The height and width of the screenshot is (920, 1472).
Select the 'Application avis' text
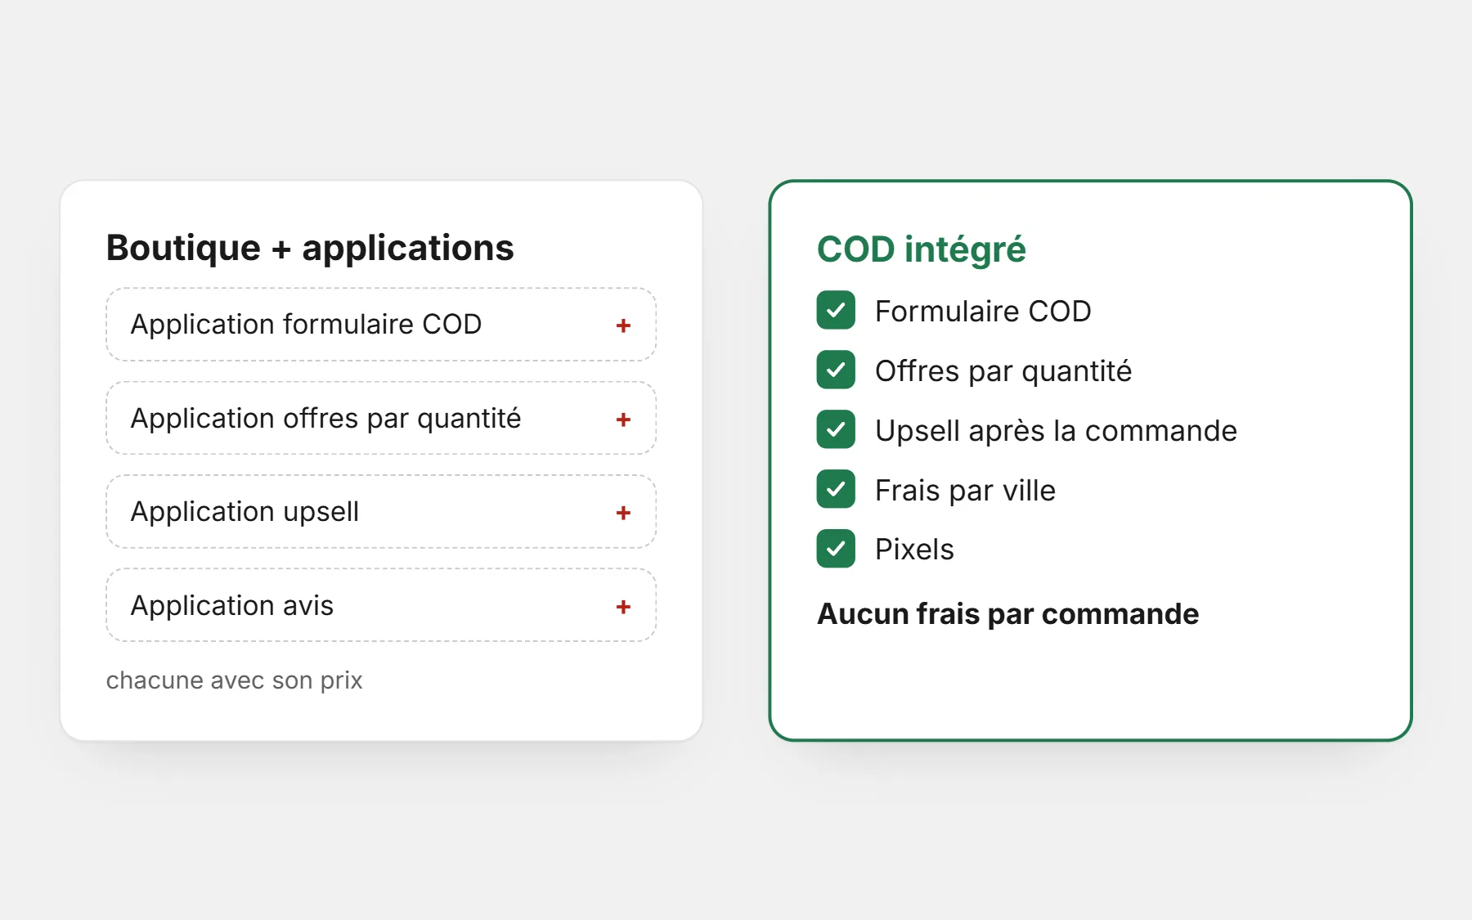tap(232, 606)
